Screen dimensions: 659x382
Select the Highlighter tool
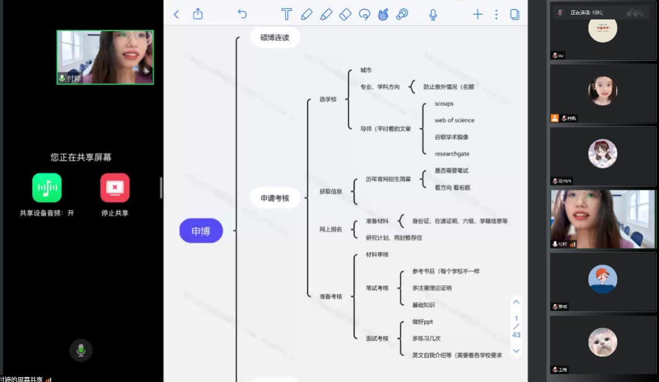[x=326, y=15]
